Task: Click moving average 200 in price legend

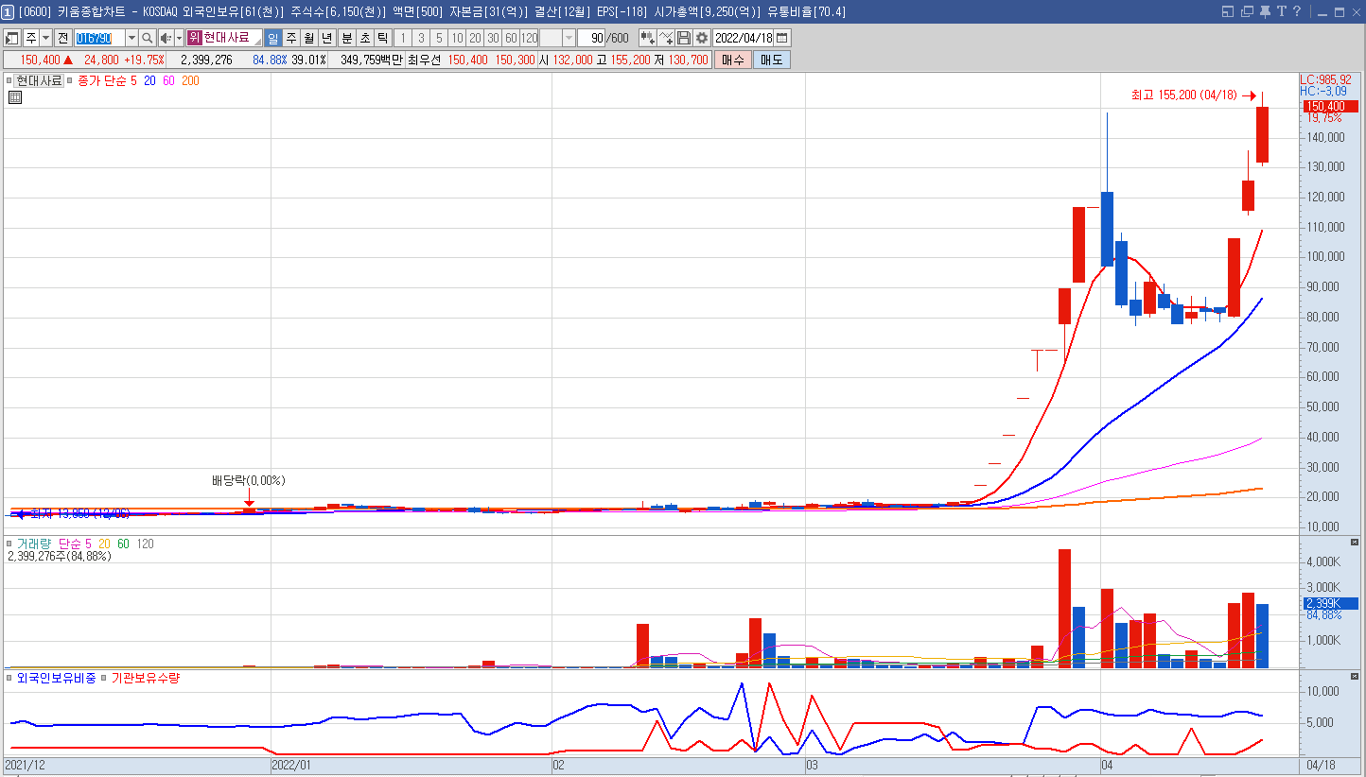Action: [190, 81]
